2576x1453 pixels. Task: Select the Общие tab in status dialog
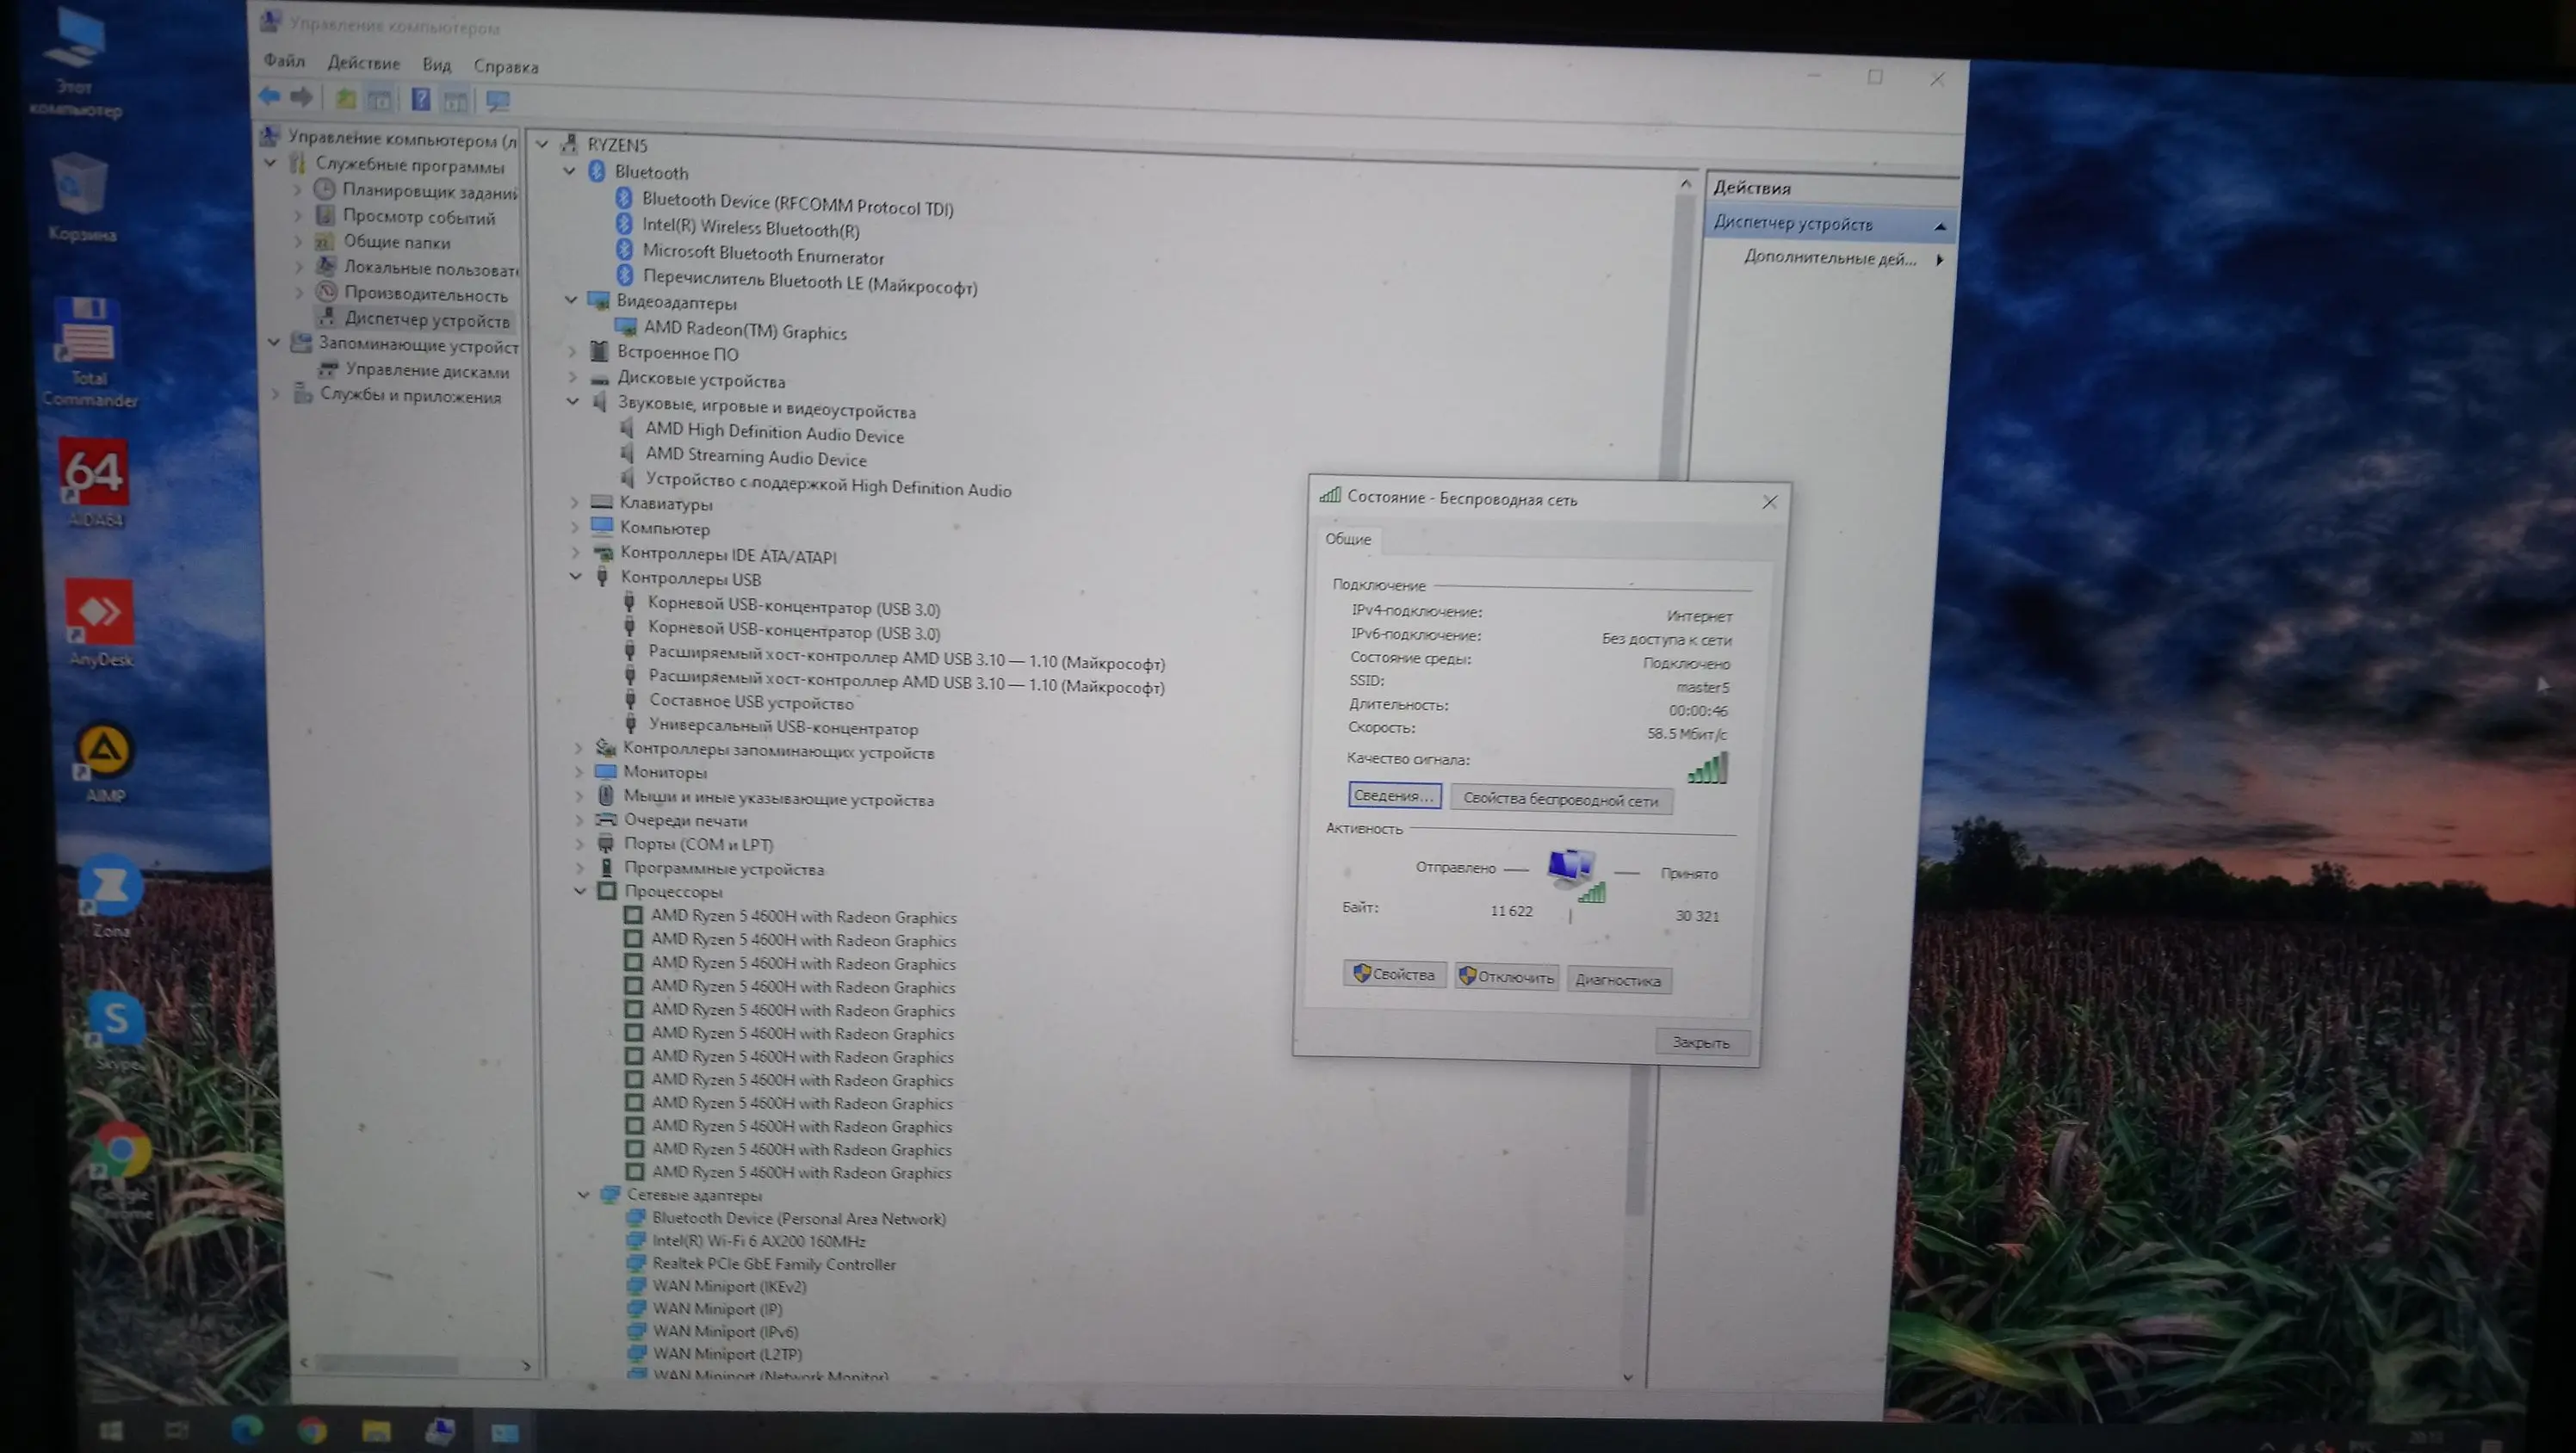(x=1347, y=539)
